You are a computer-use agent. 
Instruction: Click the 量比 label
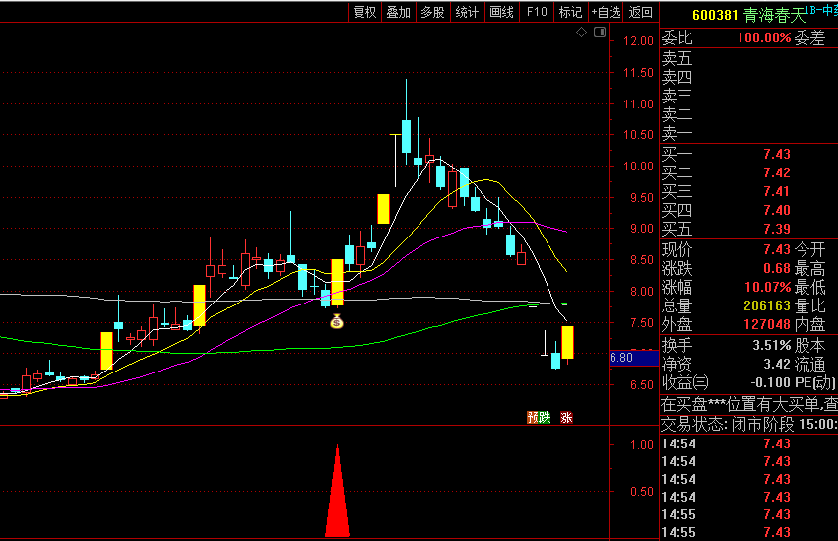[x=809, y=305]
